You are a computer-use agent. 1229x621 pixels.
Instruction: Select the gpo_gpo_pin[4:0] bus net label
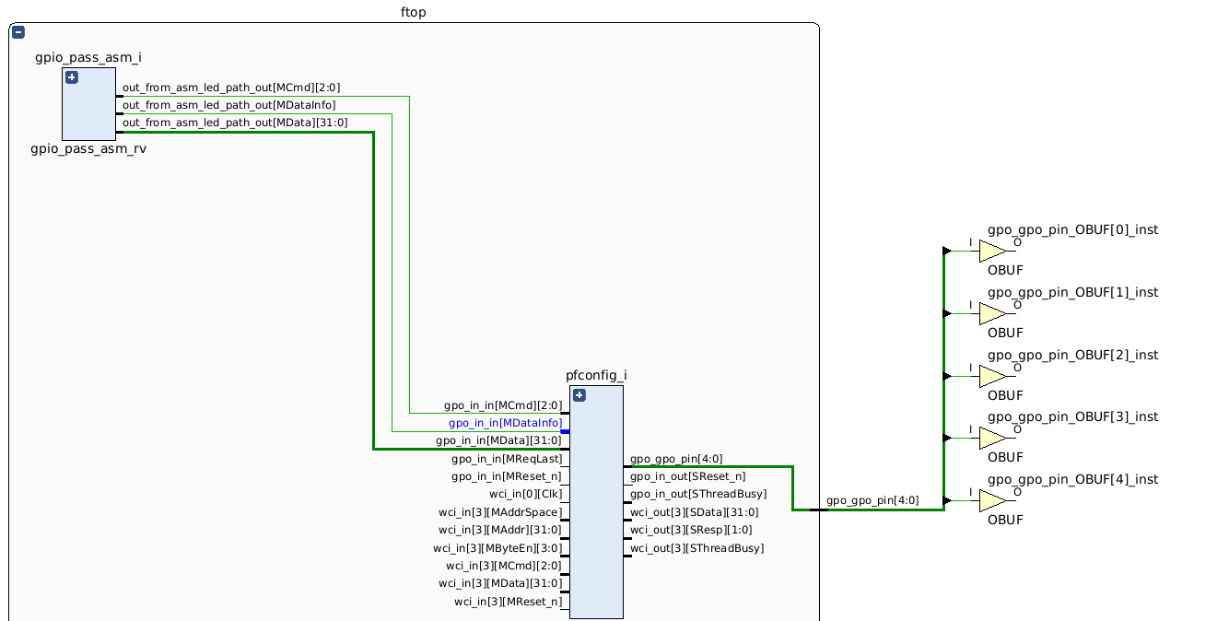[872, 500]
